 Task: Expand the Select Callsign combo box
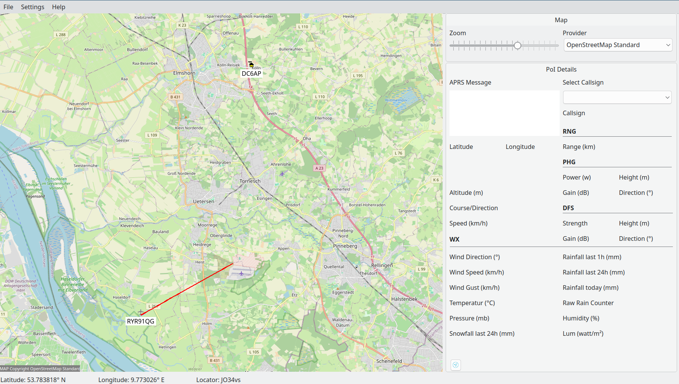[x=617, y=97]
